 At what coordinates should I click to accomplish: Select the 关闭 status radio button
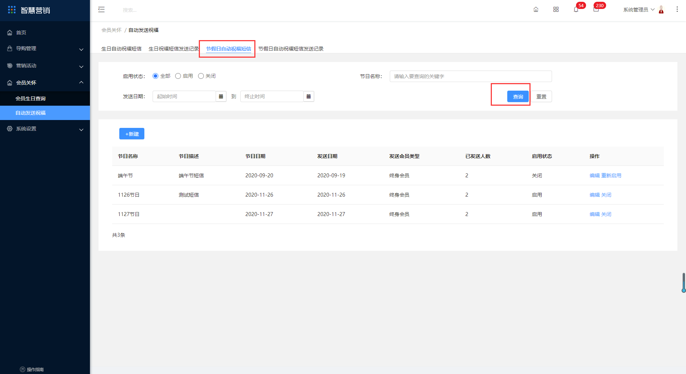point(201,76)
